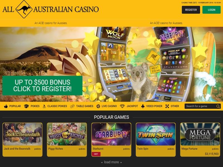The image size is (223, 167).
Task: Click the 777 Pokies icon
Action: (x=26, y=106)
